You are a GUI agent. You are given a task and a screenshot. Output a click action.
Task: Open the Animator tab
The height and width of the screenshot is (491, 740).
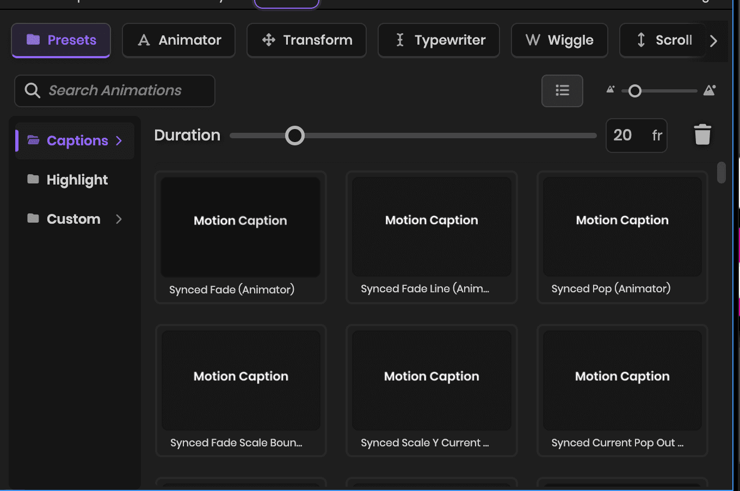click(x=178, y=40)
